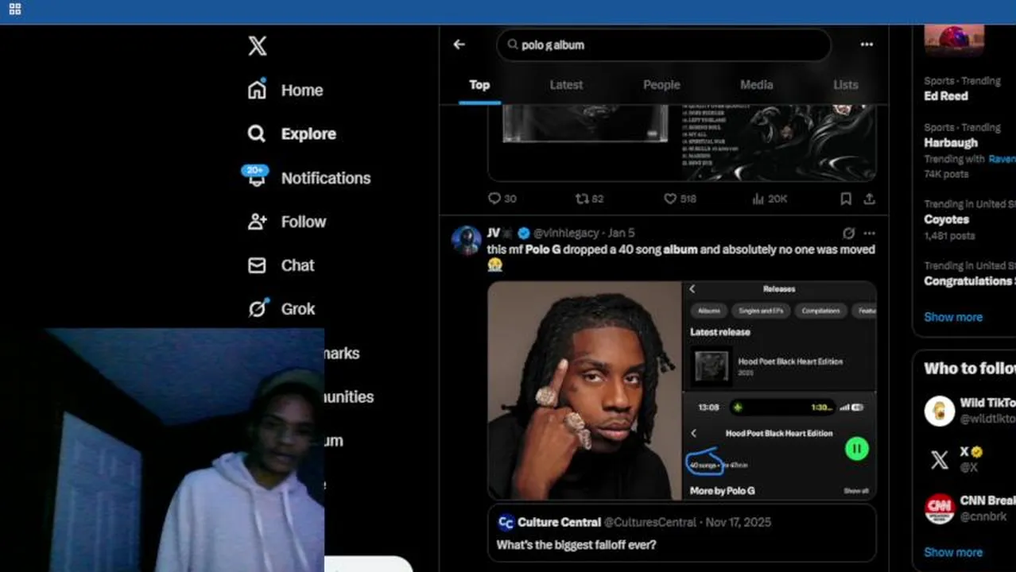Open Home link text in sidebar
Image resolution: width=1016 pixels, height=572 pixels.
coord(302,91)
